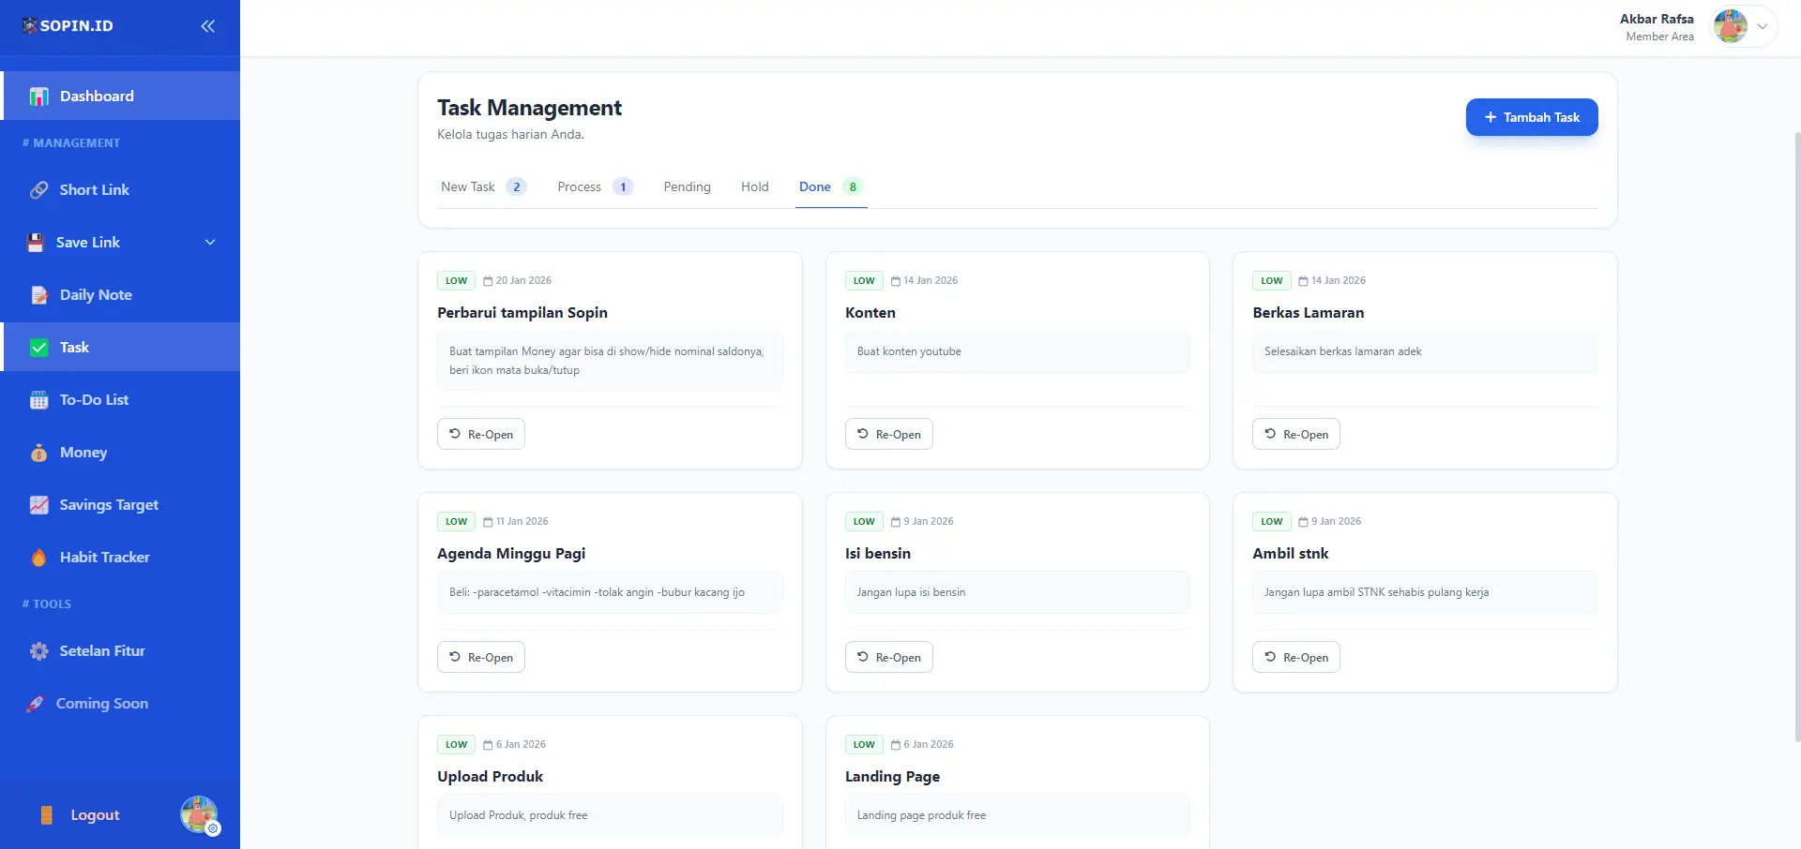1801x849 pixels.
Task: Open the user profile dropdown arrow
Action: pyautogui.click(x=1763, y=26)
